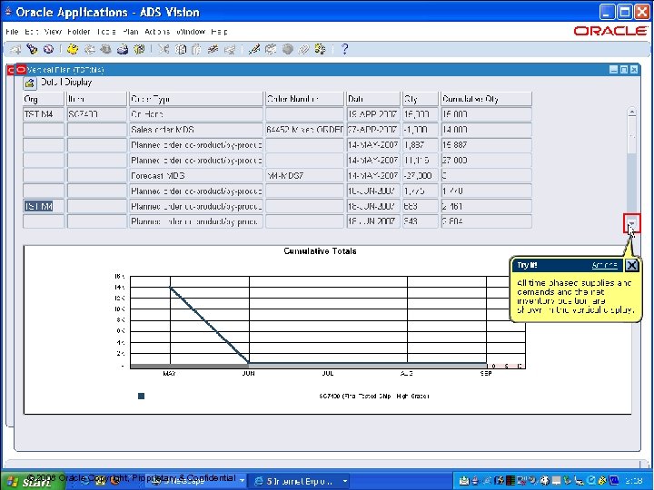Click the Date column header

tap(373, 99)
